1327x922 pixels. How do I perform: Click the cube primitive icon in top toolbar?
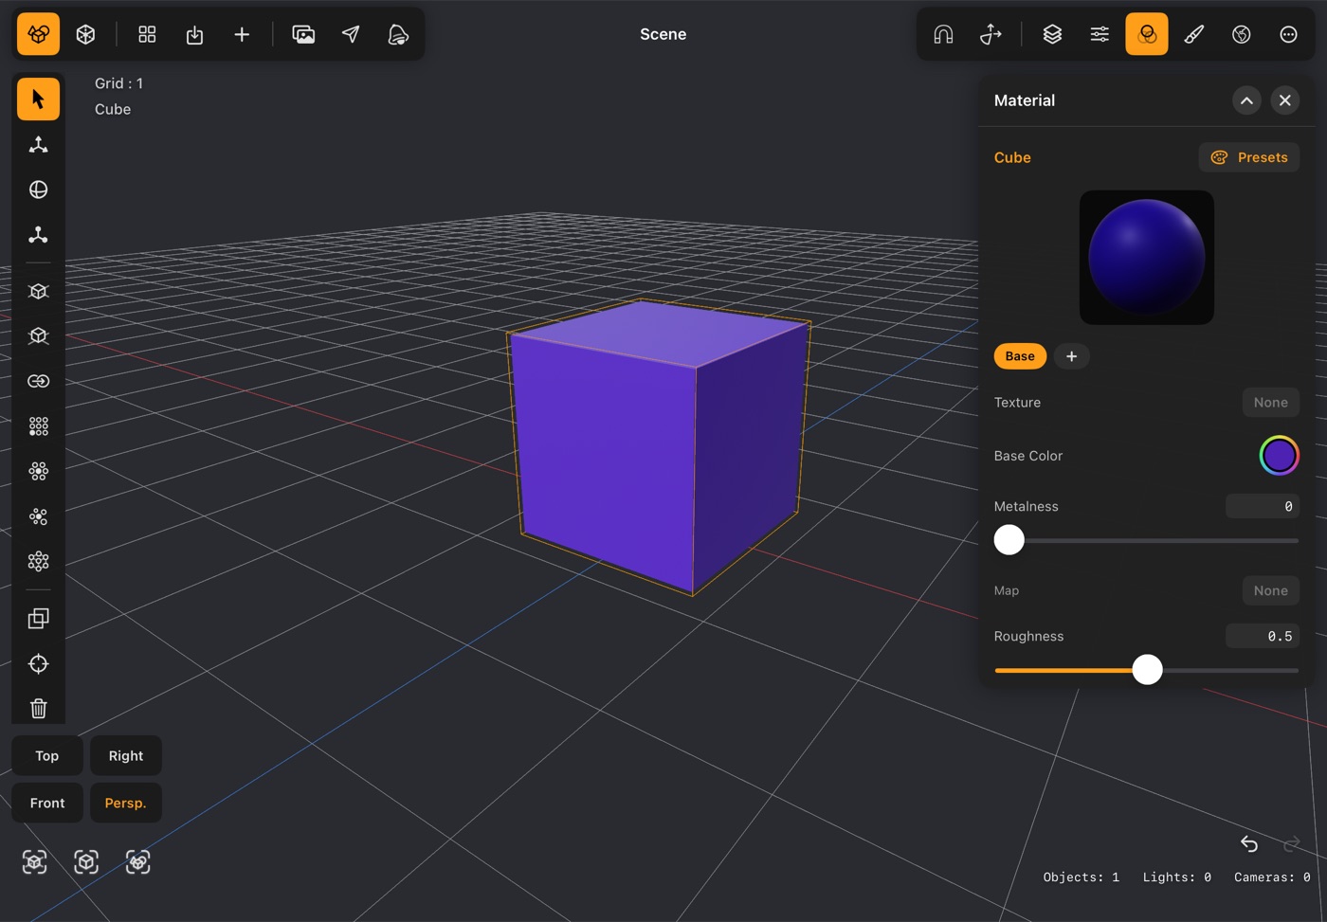[85, 34]
